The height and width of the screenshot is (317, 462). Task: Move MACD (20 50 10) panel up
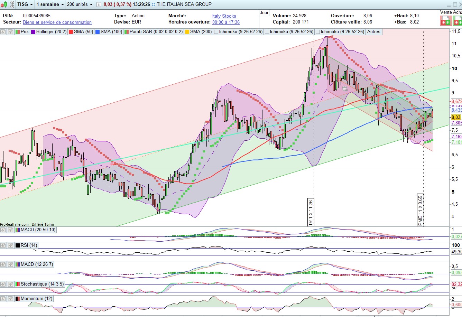pyautogui.click(x=10, y=230)
